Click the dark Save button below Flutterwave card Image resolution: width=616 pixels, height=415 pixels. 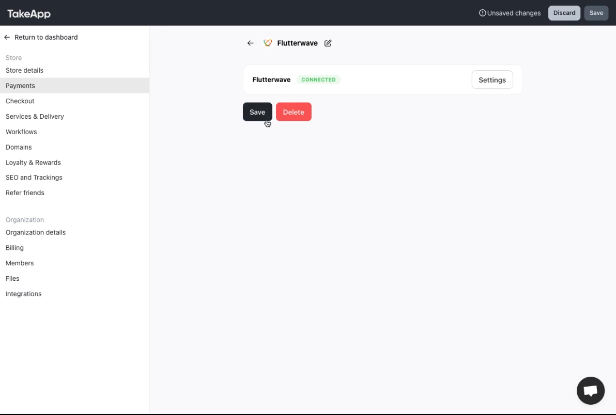[257, 112]
